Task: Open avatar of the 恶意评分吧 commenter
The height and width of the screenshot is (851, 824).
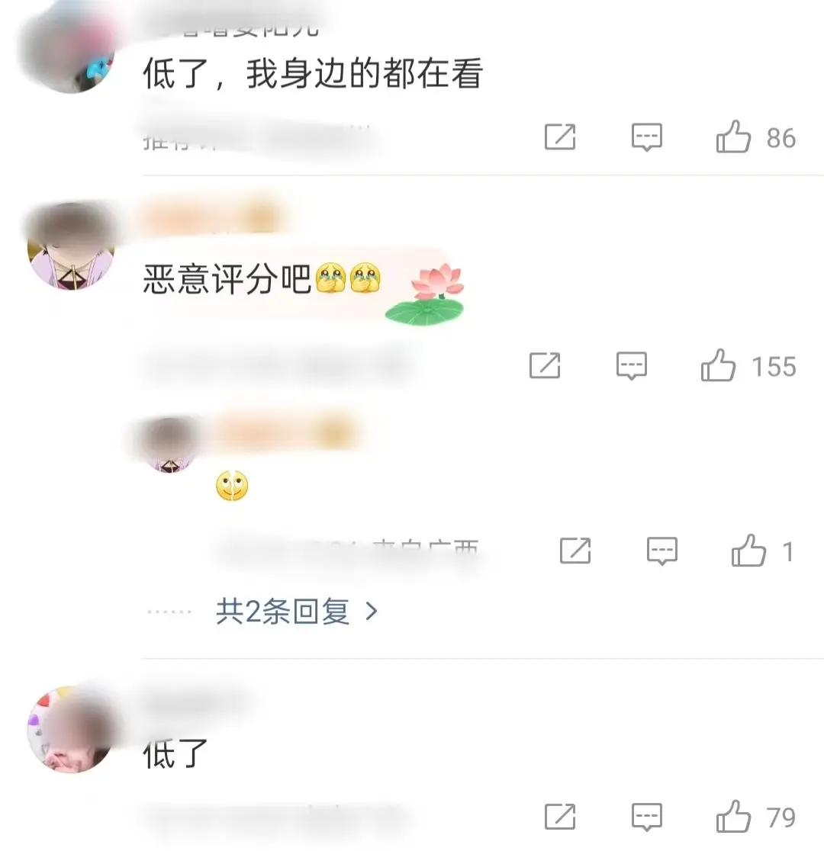Action: [71, 246]
